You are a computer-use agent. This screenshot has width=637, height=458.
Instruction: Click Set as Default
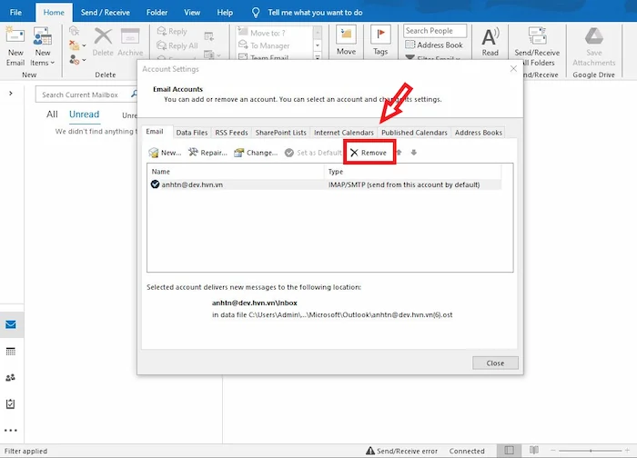coord(313,153)
